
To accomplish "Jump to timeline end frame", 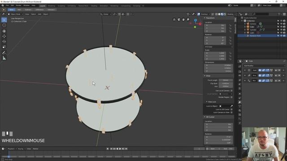I will (x=126, y=149).
